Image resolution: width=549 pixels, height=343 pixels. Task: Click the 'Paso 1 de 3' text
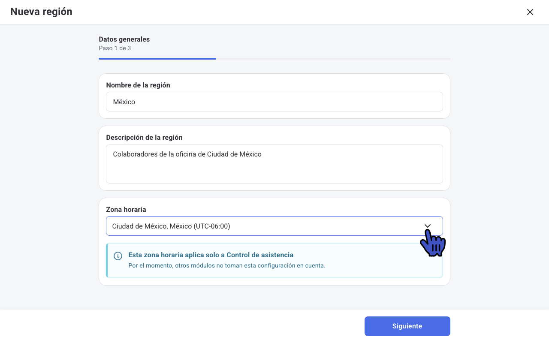coord(115,48)
